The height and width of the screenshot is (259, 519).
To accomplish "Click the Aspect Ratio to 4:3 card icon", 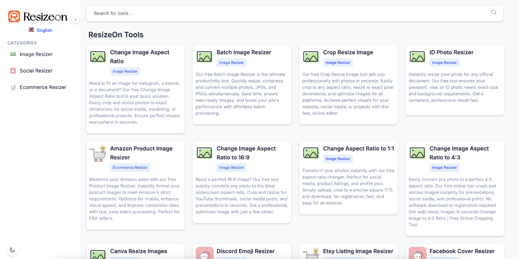I will tap(417, 153).
